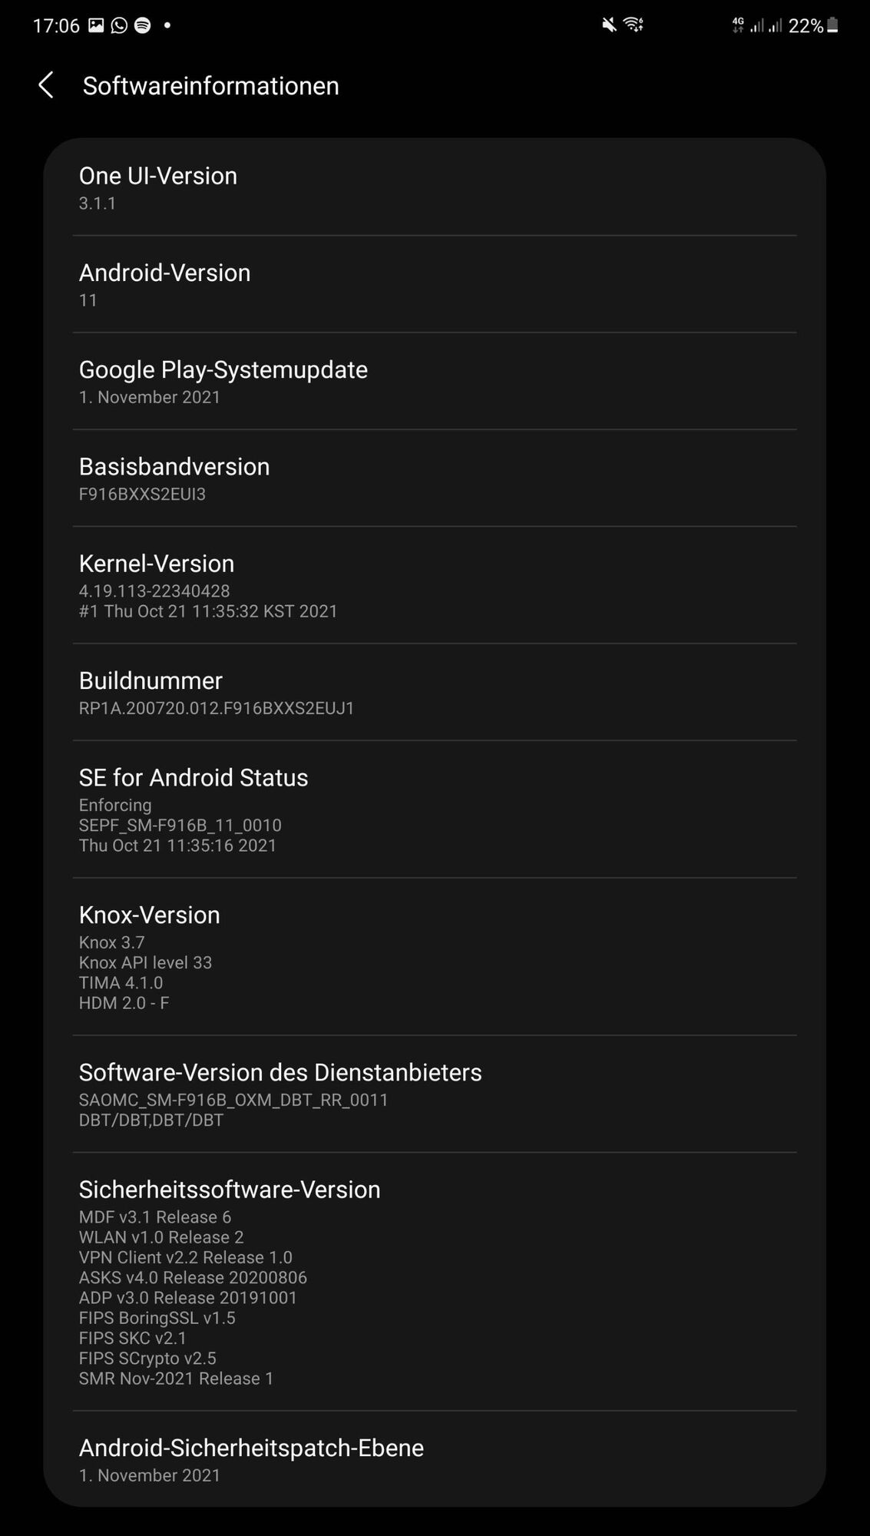Tap the Spotify status bar icon
Image resolution: width=870 pixels, height=1536 pixels.
(x=143, y=25)
